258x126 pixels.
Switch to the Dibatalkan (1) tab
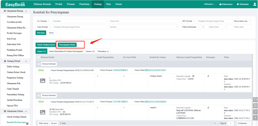tap(103, 51)
